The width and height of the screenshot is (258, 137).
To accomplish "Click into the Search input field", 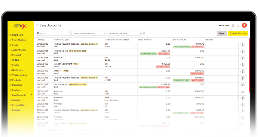I will pos(53,33).
